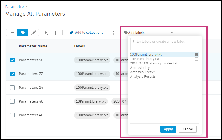Click the tag icon beside Add labels
Screen dimensions: 222x140
pos(126,33)
